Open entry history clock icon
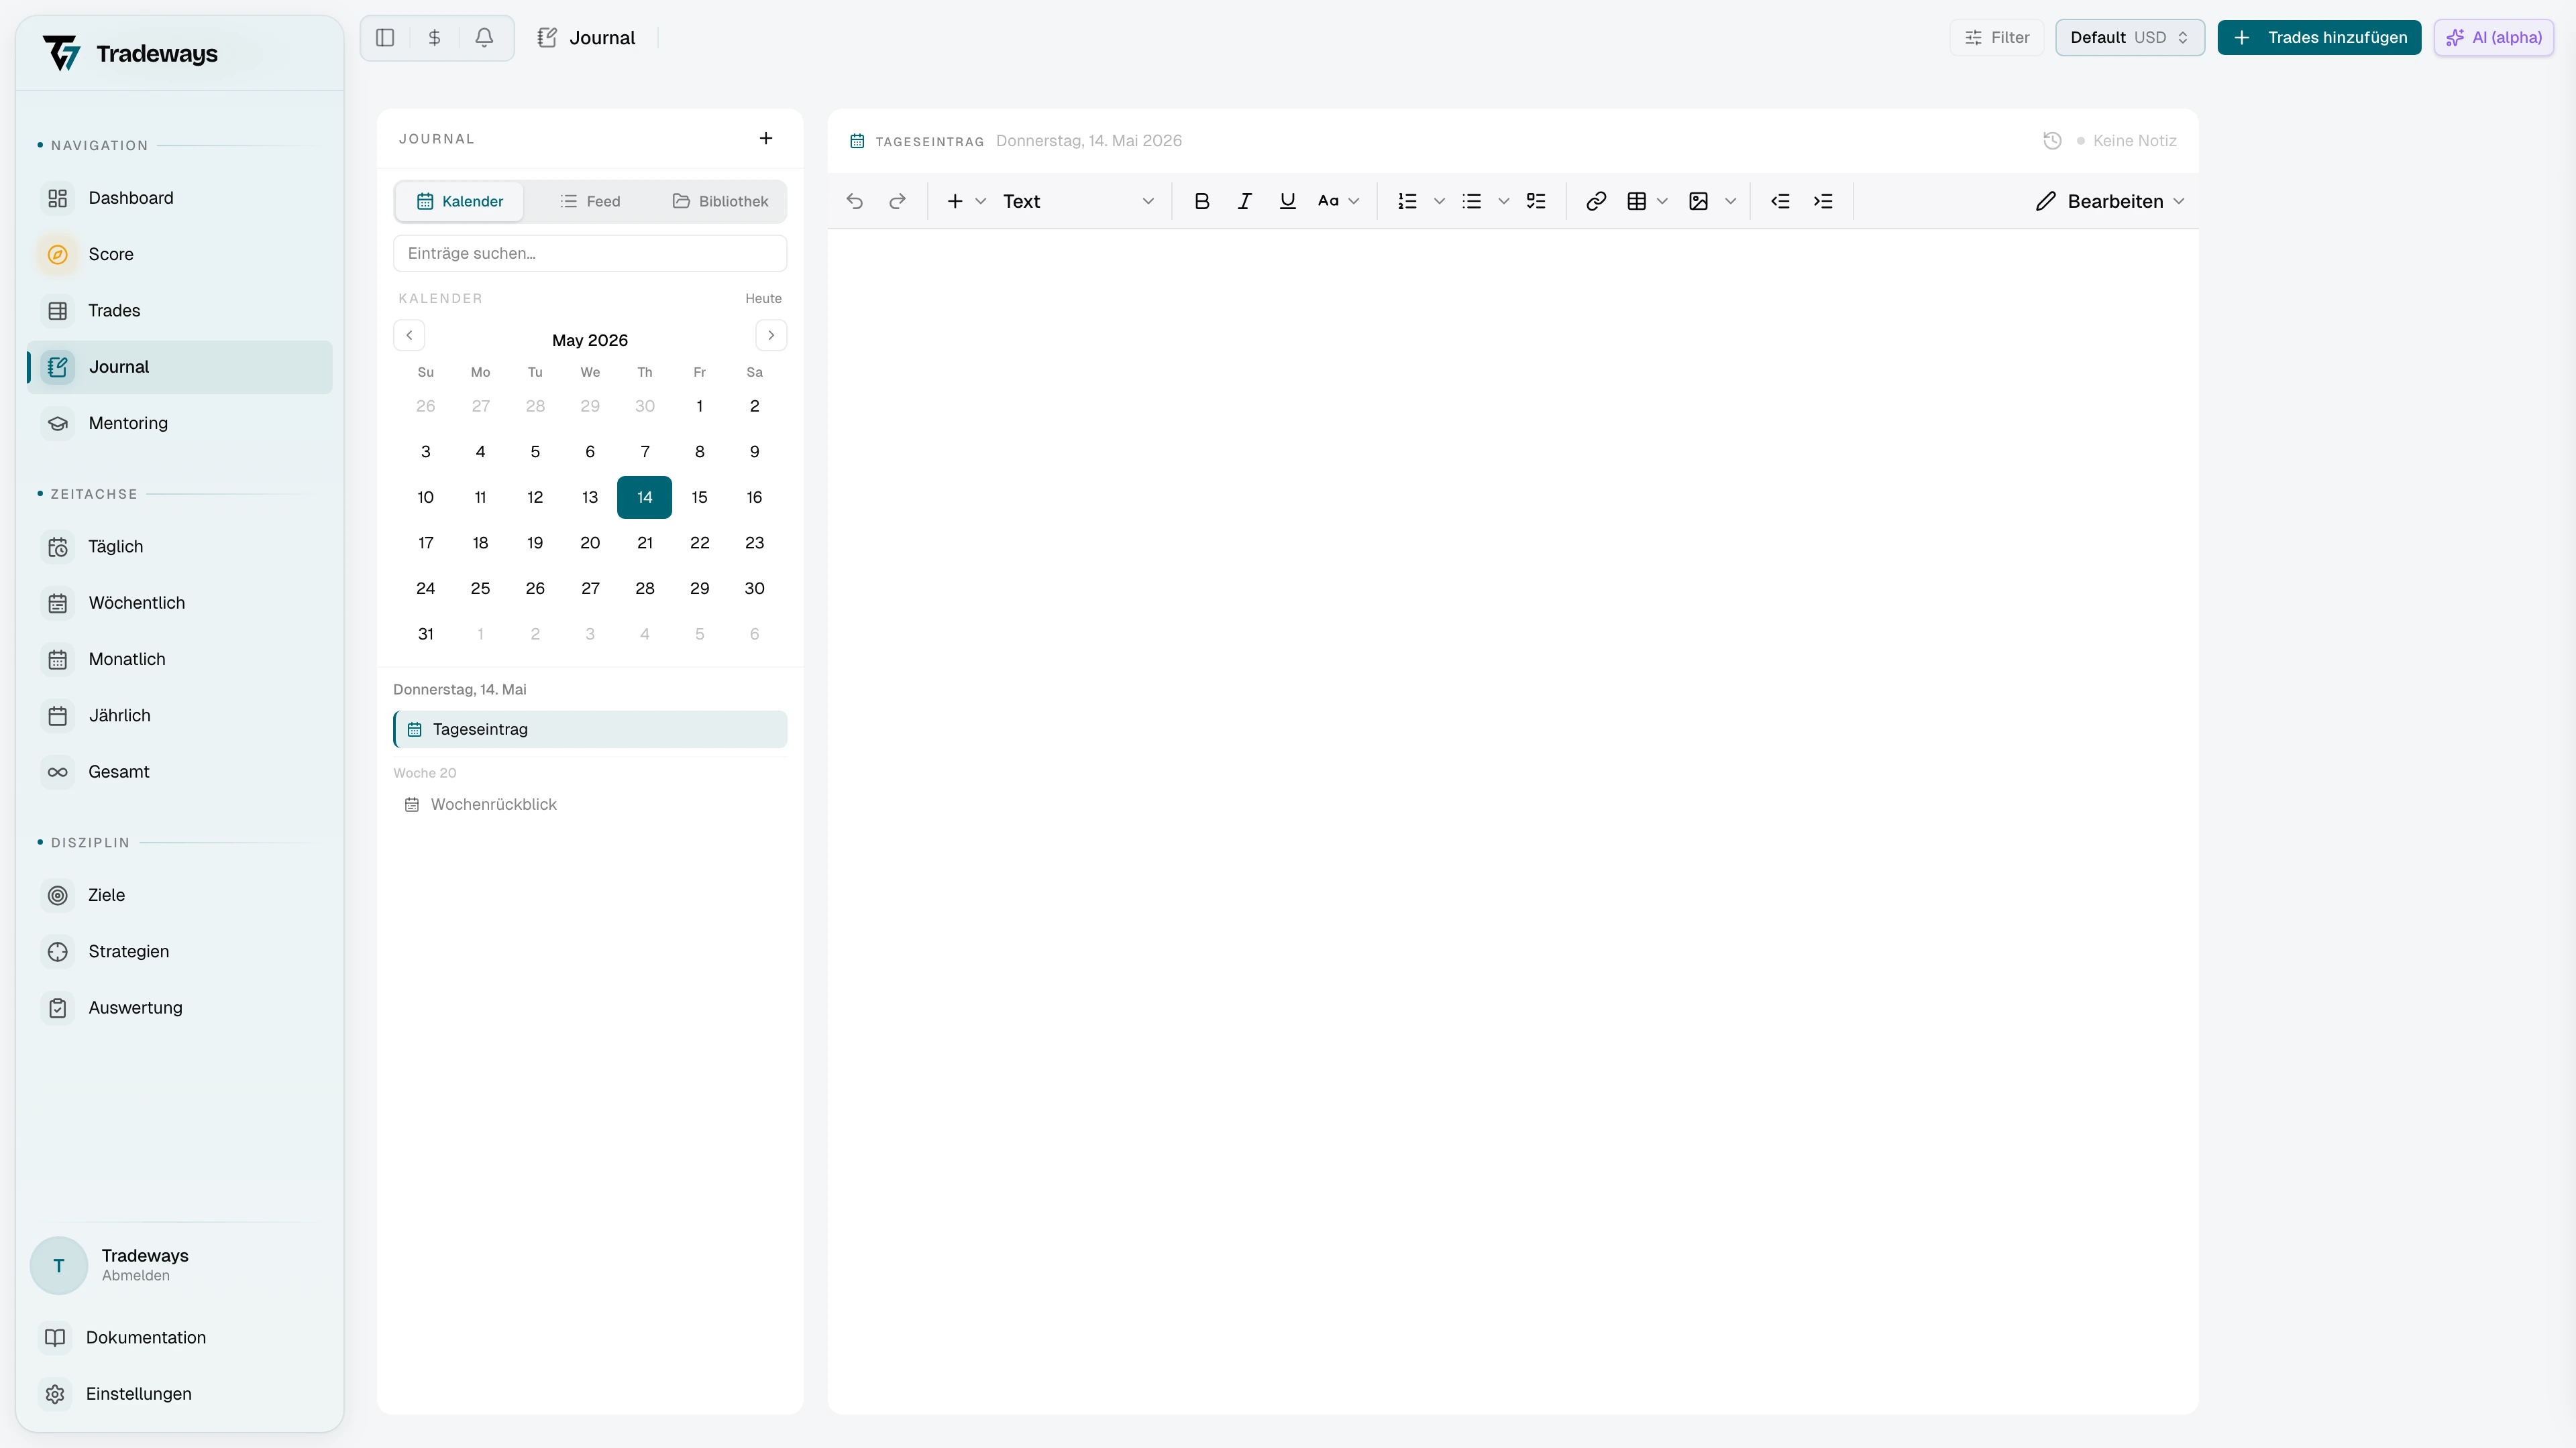This screenshot has width=2576, height=1448. point(2052,141)
